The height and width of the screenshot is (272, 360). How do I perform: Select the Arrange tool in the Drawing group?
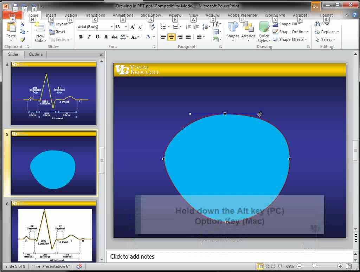click(x=249, y=32)
